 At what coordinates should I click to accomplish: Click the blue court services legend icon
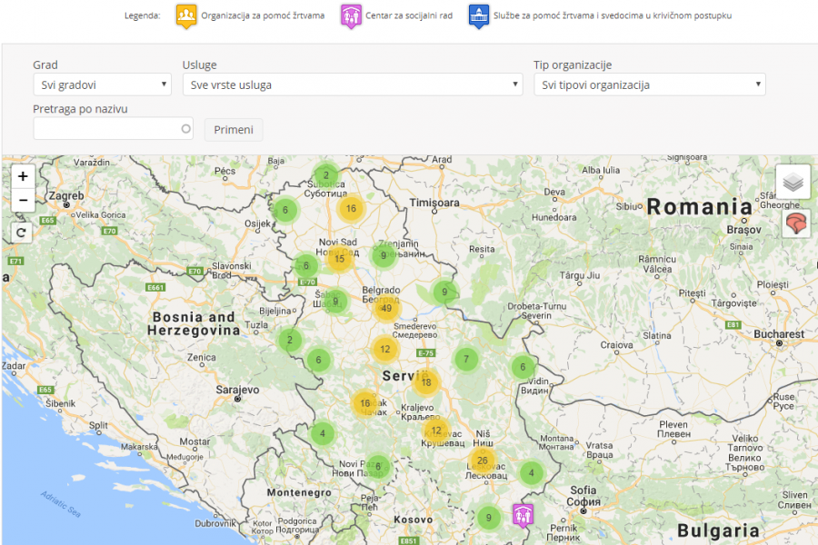click(x=478, y=15)
